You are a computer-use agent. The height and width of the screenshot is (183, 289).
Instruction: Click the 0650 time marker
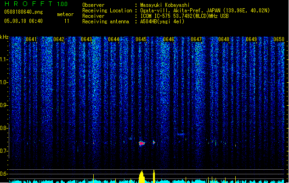pos(279,39)
